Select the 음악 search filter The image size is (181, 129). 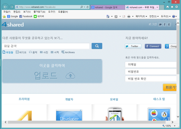coord(33,52)
